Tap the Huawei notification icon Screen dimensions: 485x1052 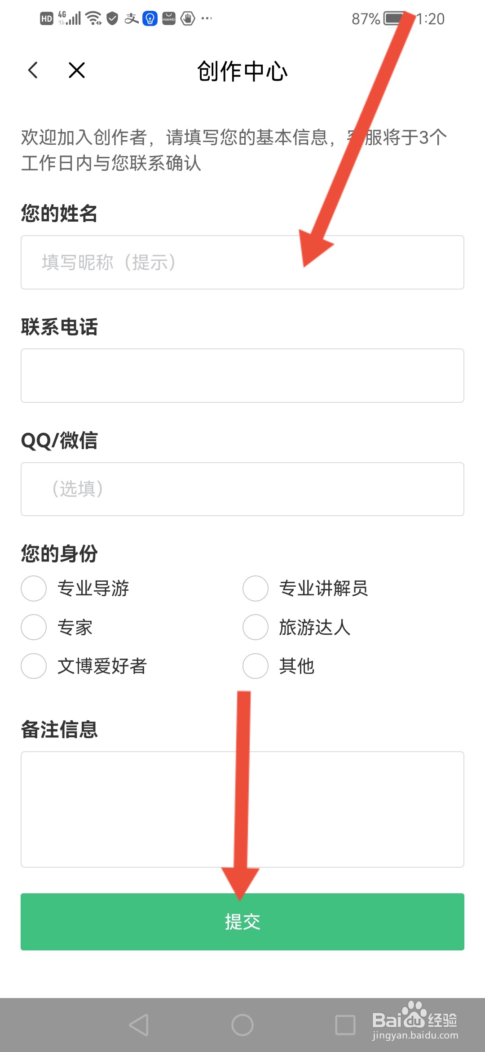[x=169, y=18]
